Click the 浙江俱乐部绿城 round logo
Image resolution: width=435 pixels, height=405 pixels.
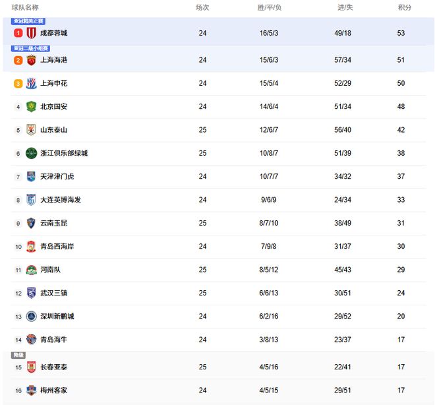click(x=31, y=153)
